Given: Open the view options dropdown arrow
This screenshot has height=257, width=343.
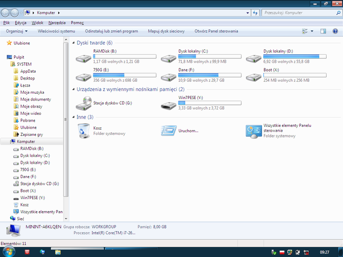Looking at the screenshot, I should tap(312, 31).
